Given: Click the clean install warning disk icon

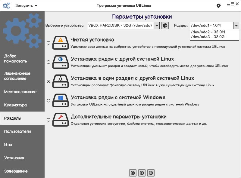Looking at the screenshot, I should point(61,43).
